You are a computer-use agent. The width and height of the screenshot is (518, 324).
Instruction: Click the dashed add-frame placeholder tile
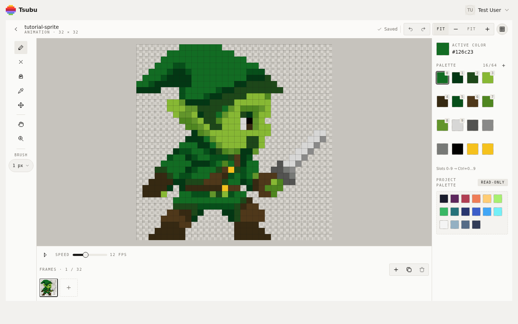click(69, 288)
